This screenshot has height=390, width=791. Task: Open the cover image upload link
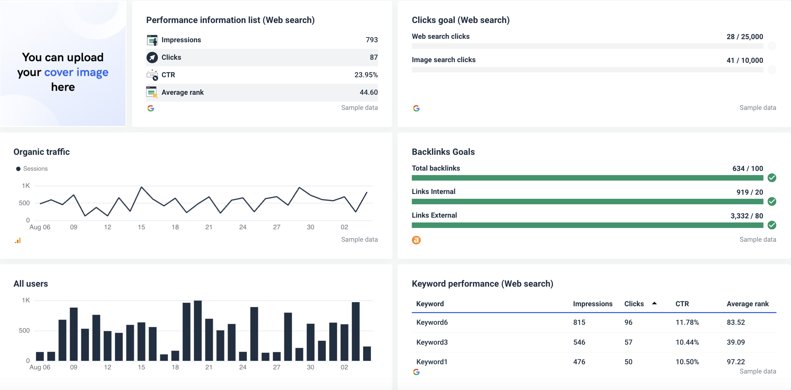point(76,72)
